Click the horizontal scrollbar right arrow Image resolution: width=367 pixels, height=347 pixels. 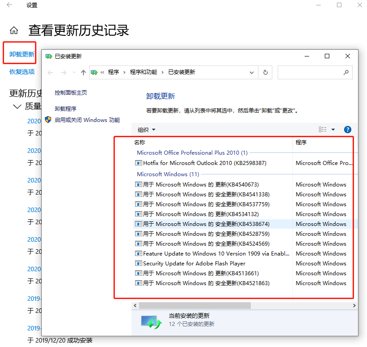354,305
